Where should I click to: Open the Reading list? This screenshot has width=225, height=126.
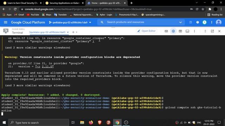click(x=215, y=15)
